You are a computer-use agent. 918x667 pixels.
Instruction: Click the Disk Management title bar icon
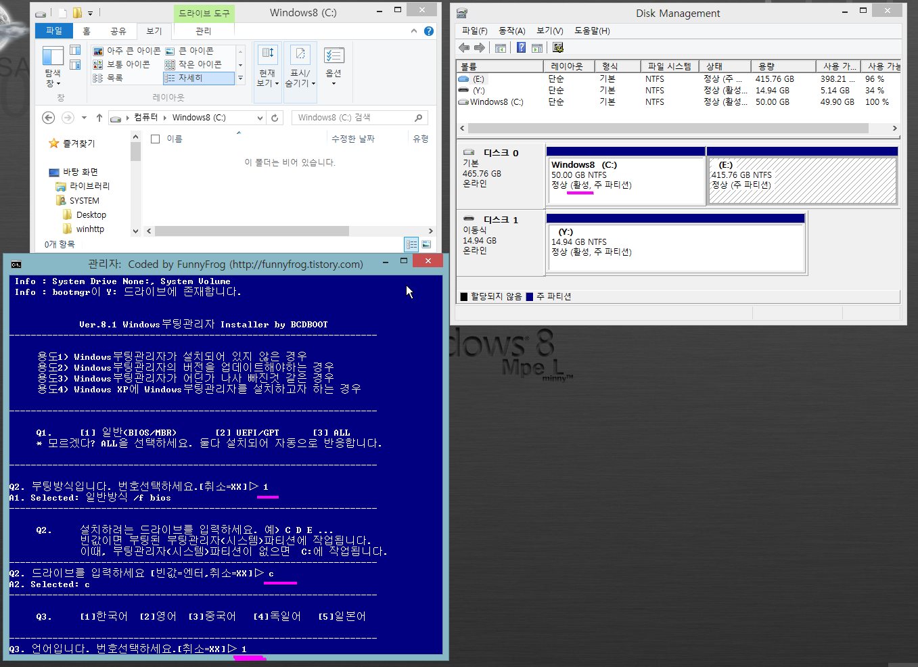tap(462, 14)
